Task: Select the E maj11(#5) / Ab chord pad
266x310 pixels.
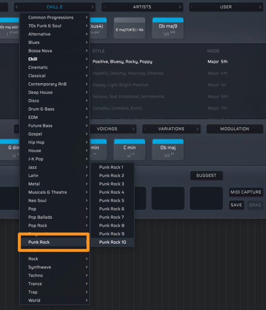Action: tap(130, 28)
